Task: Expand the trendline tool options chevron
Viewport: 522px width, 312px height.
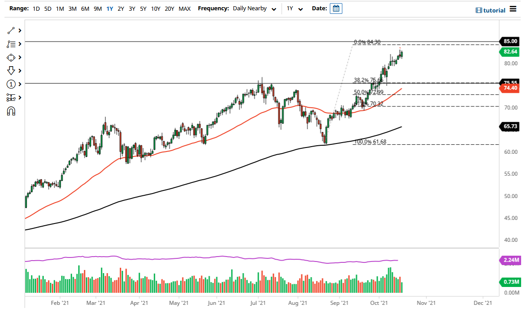Action: click(x=19, y=30)
